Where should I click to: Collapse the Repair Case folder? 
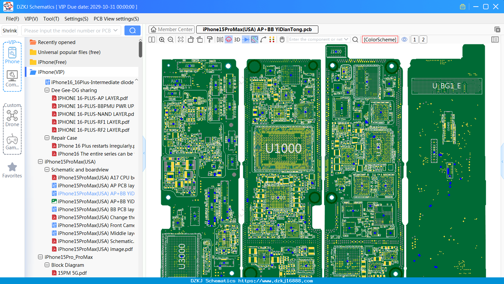pos(47,138)
